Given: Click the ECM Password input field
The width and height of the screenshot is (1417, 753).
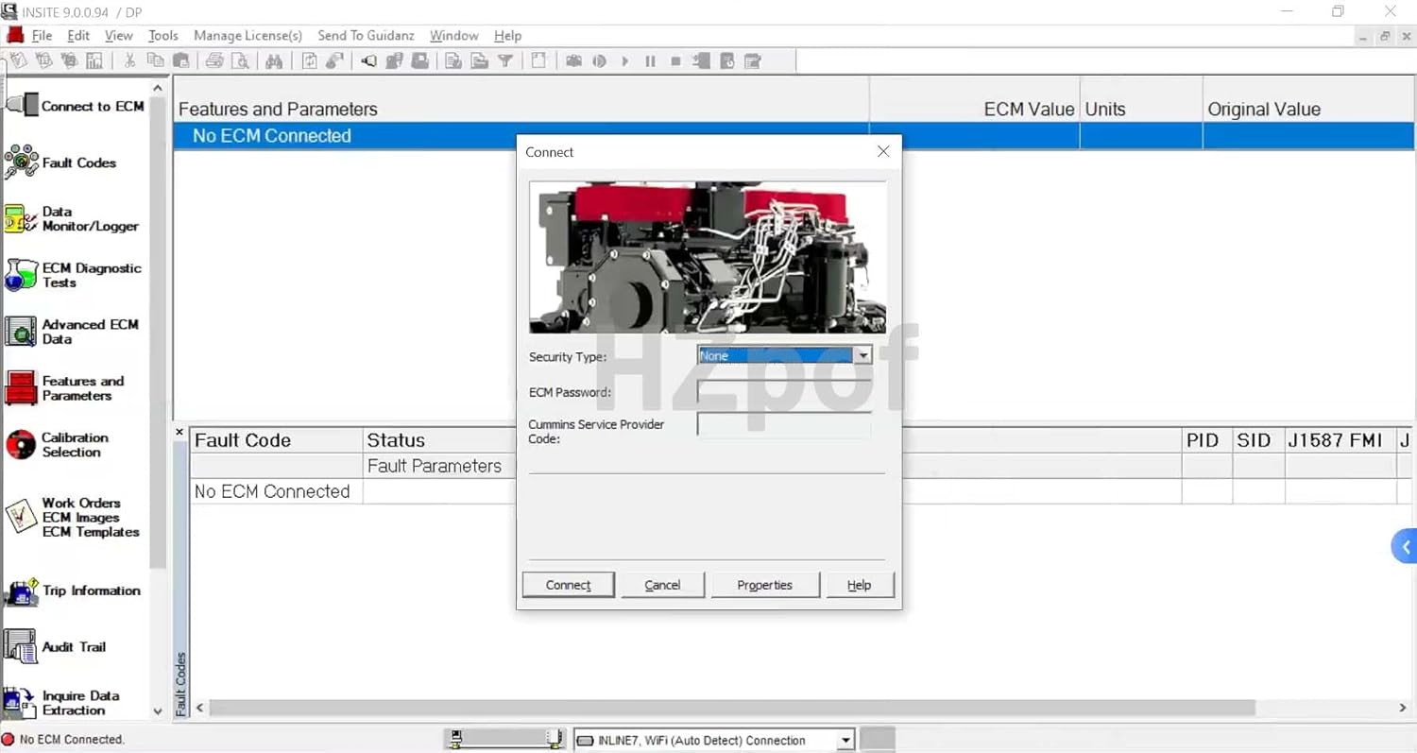Looking at the screenshot, I should (x=783, y=392).
